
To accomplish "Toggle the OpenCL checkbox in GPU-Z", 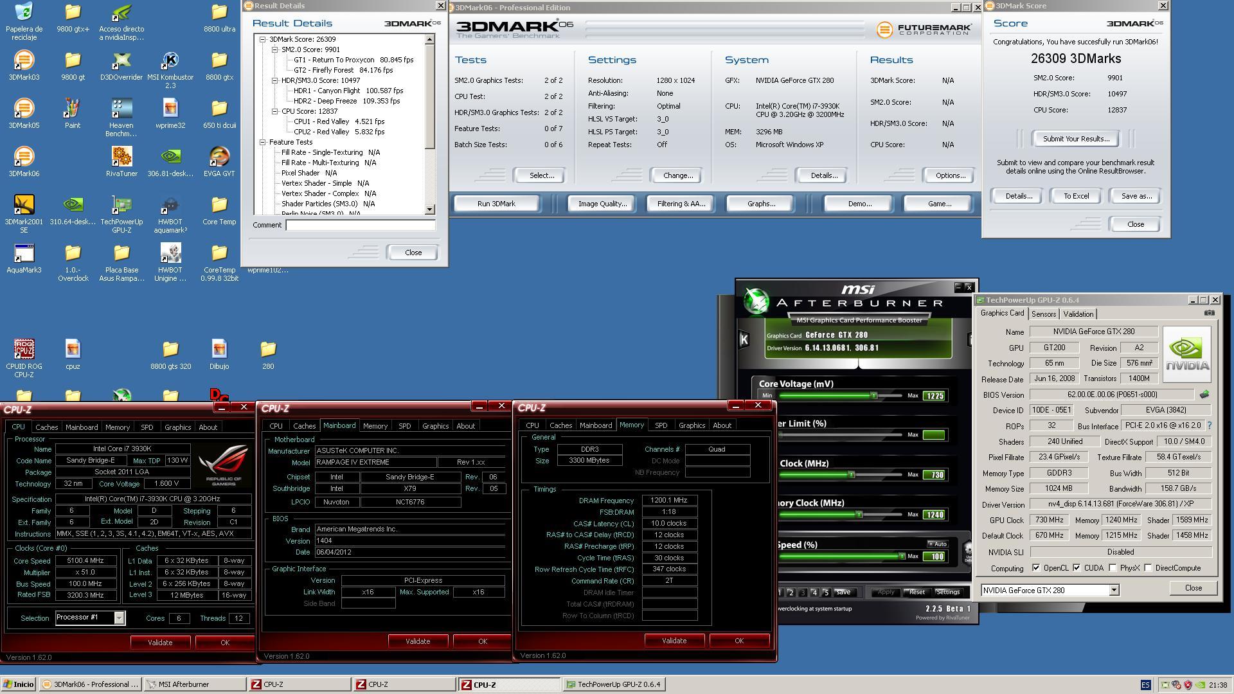I will 1035,568.
